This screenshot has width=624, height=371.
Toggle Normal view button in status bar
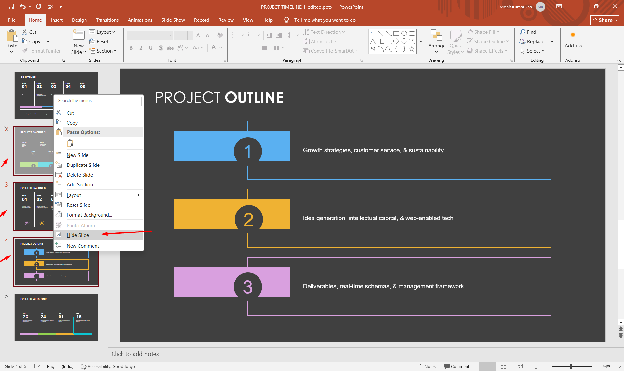[x=487, y=366]
